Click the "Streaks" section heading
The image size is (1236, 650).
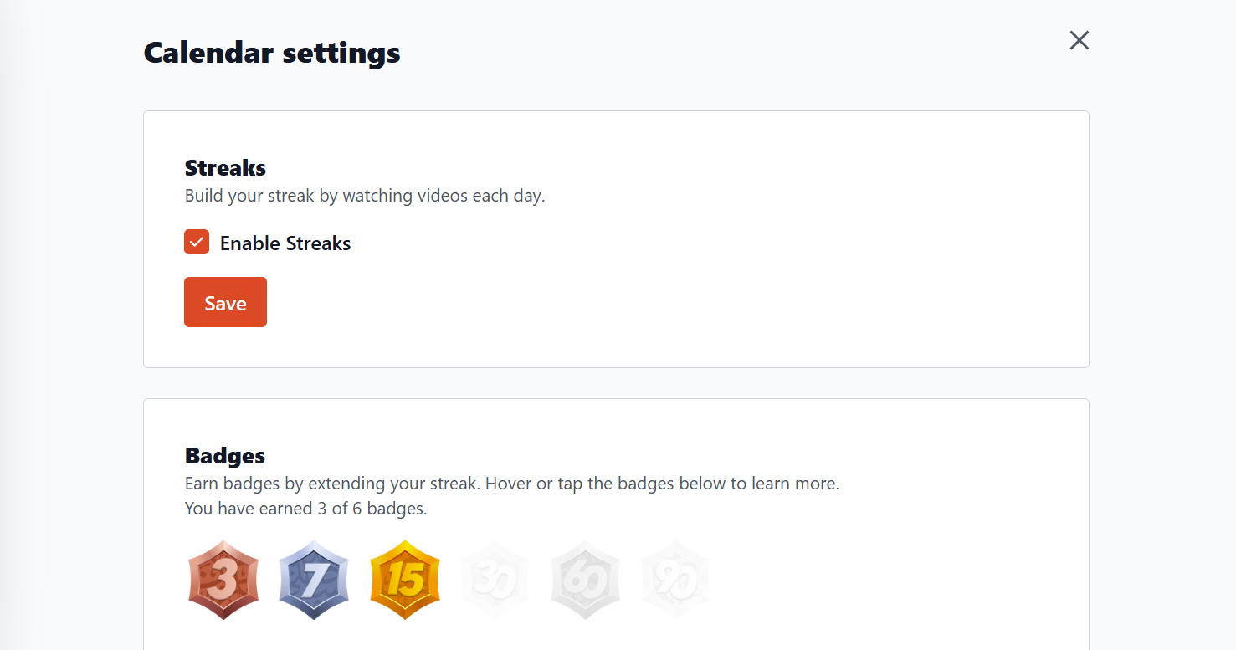225,167
